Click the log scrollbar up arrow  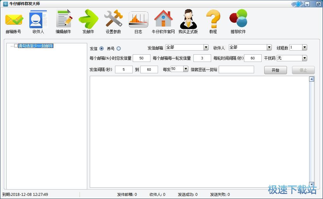pos(312,79)
